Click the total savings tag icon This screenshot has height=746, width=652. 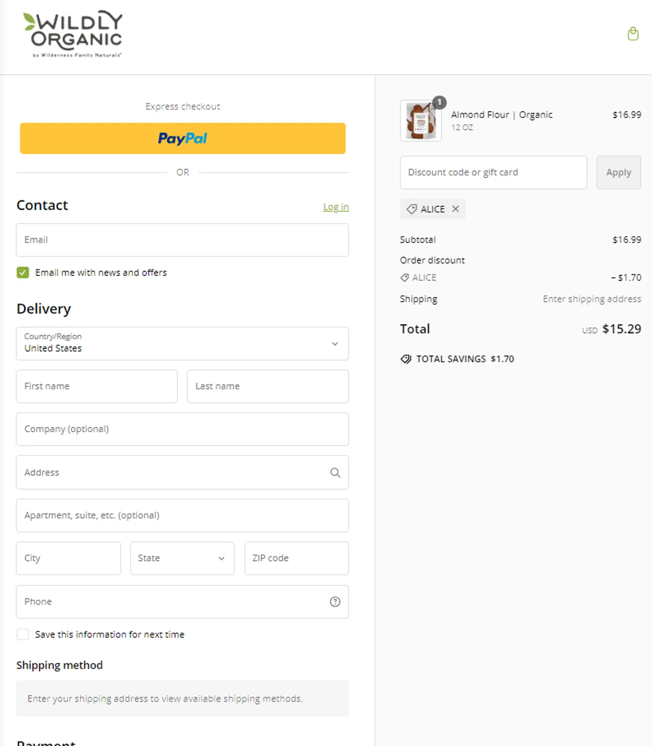coord(406,359)
